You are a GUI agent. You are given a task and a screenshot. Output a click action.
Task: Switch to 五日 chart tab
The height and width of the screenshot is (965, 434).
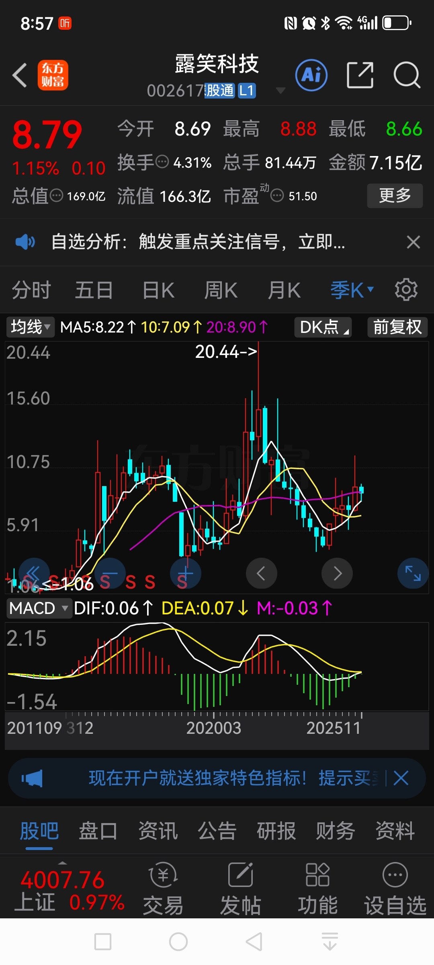94,290
